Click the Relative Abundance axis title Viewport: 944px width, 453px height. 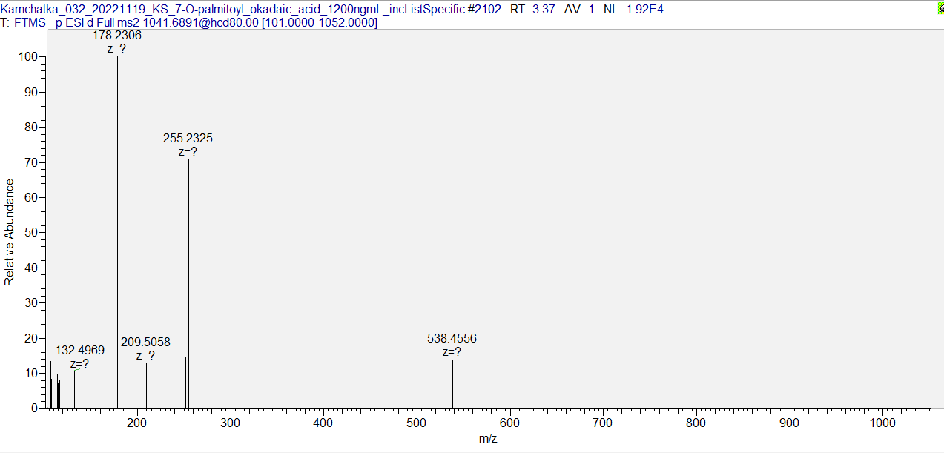click(10, 232)
